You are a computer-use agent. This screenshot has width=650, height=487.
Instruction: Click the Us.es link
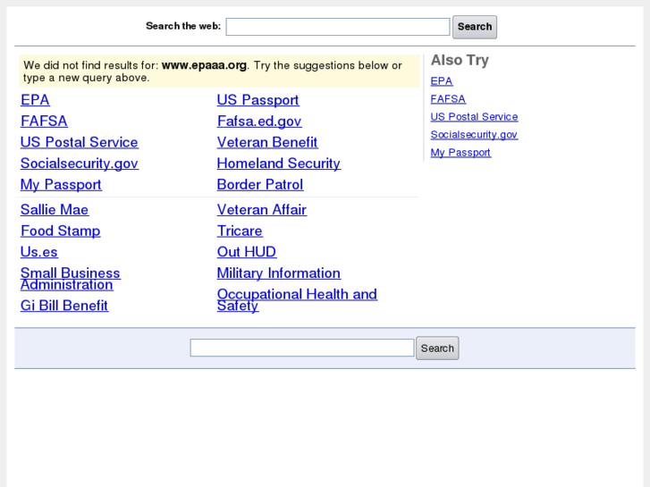point(38,252)
